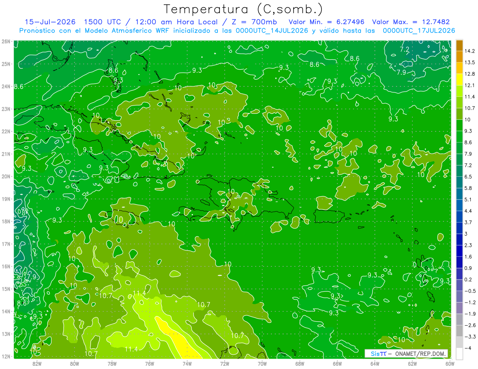478x369 pixels.
Task: Click the colorbar label "6.5"
Action: point(468,176)
